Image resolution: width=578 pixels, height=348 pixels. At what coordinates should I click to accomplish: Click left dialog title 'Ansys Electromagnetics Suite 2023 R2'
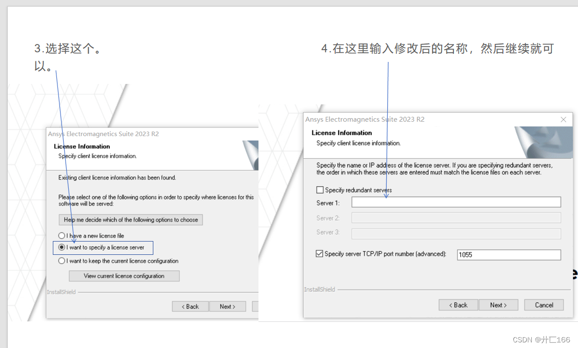click(x=103, y=134)
